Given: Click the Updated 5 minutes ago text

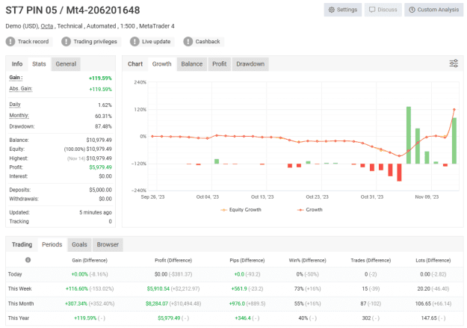Looking at the screenshot, I should [x=96, y=212].
